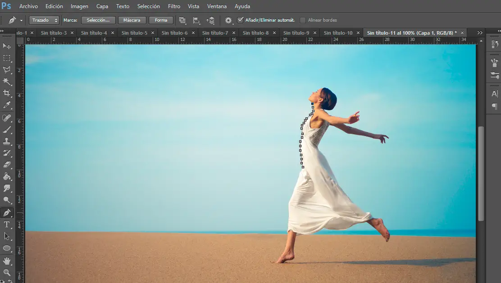Click the Selección... button
The height and width of the screenshot is (283, 501).
pyautogui.click(x=98, y=20)
